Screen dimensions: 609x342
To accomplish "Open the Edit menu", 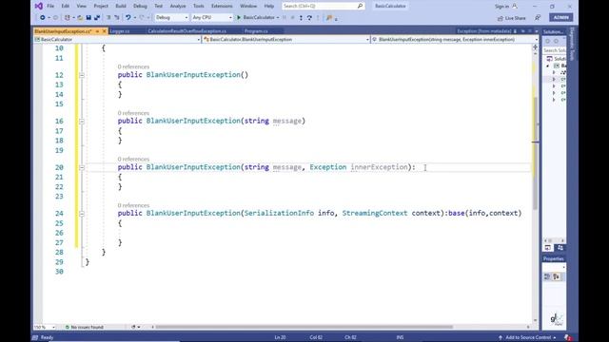I will point(66,6).
